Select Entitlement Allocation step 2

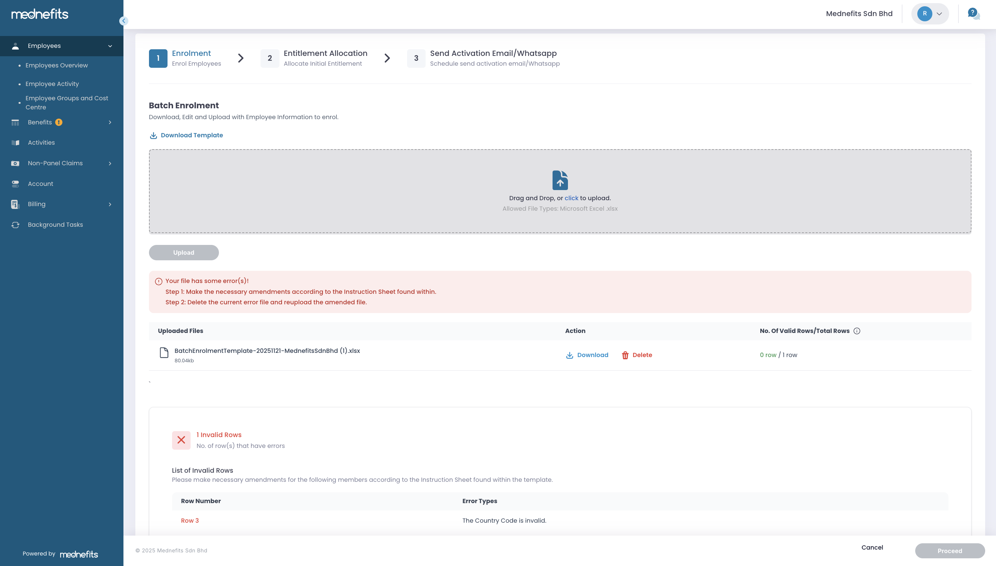[325, 58]
